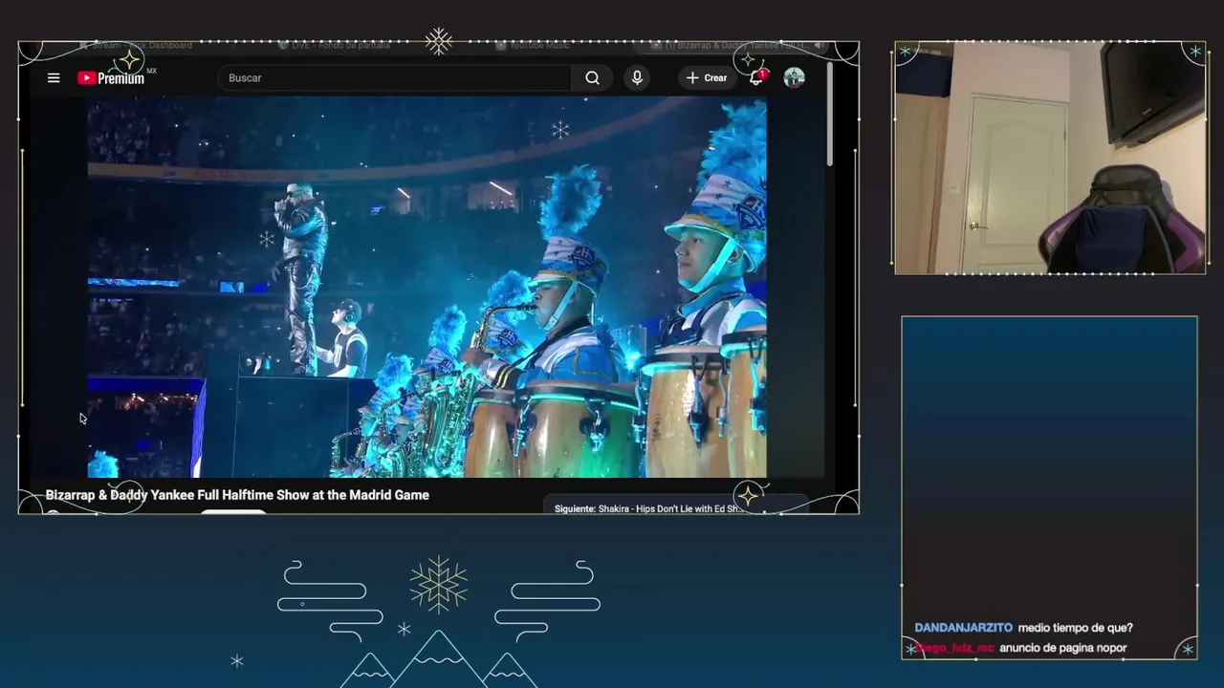Image resolution: width=1224 pixels, height=688 pixels.
Task: Click the webcam feed thumbnail
Action: click(x=1050, y=158)
